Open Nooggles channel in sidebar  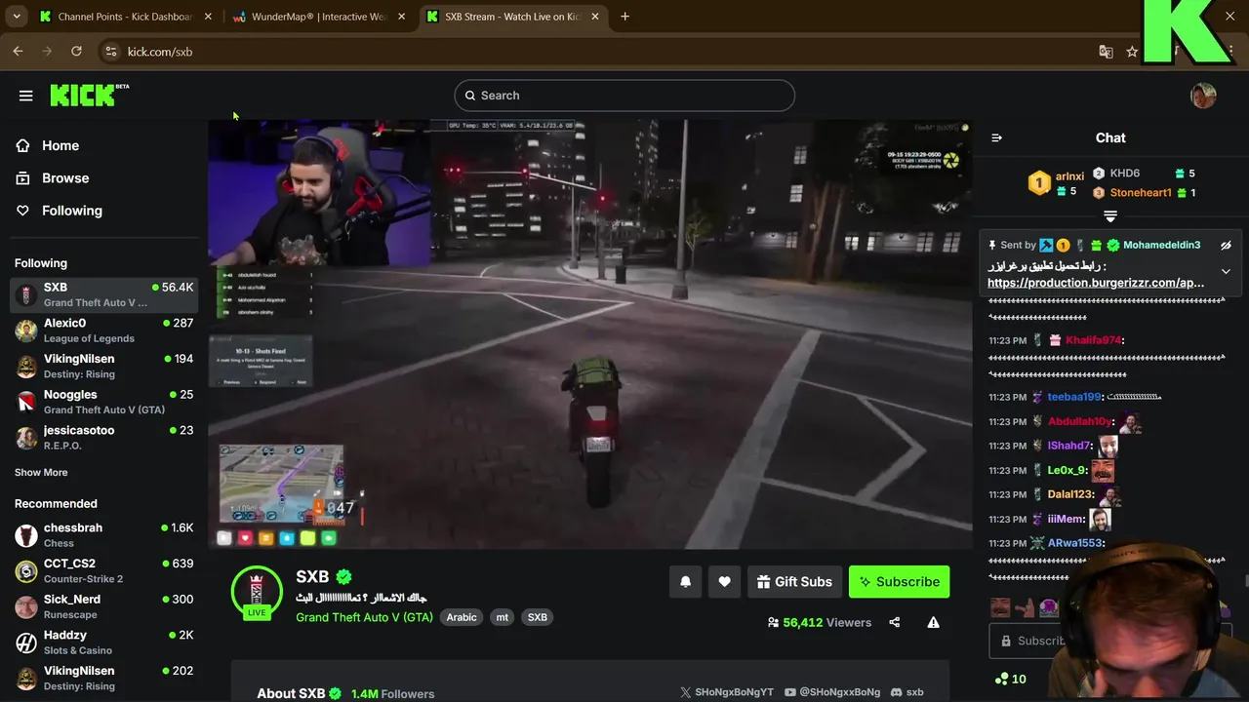[103, 402]
